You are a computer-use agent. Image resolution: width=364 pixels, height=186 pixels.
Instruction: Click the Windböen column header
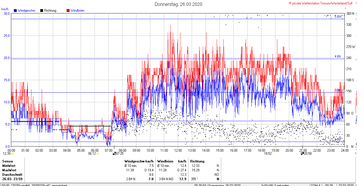coord(165,161)
